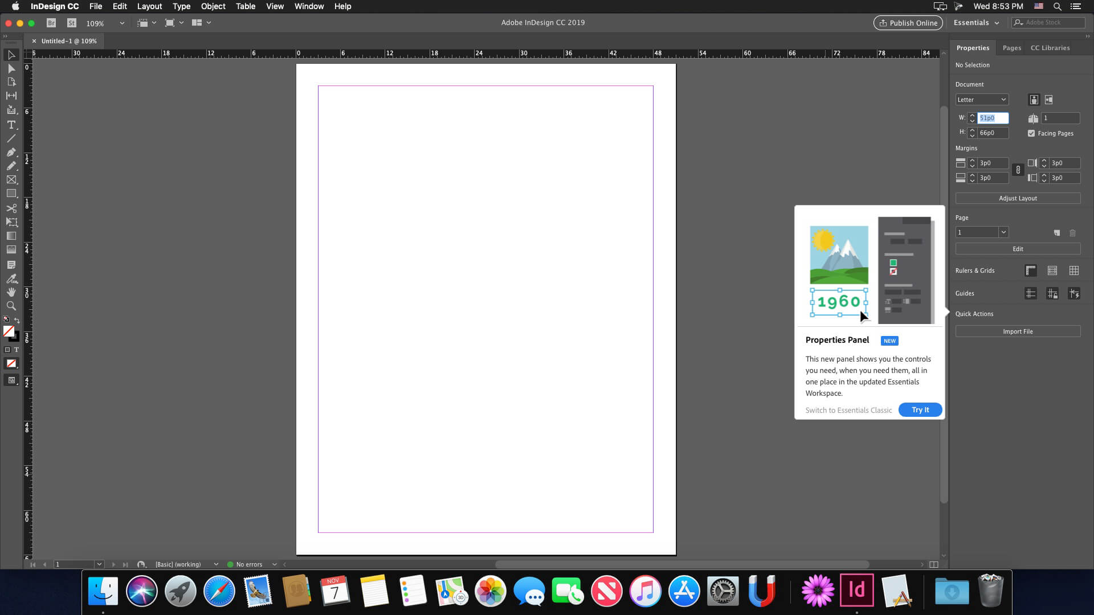Image resolution: width=1094 pixels, height=615 pixels.
Task: Open the Window menu
Action: click(x=309, y=6)
